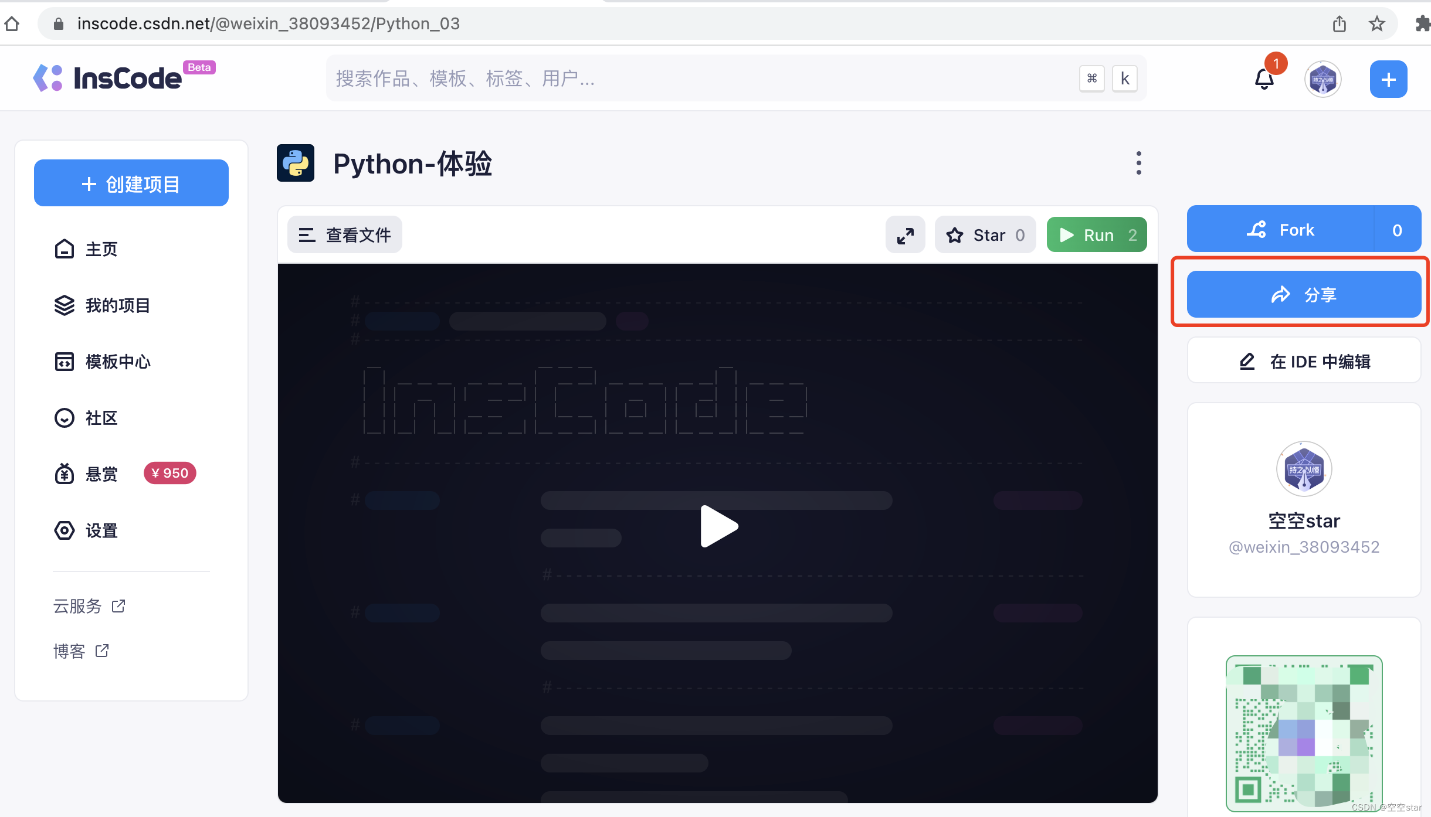The image size is (1431, 817).
Task: Share the project via the 分享 button
Action: tap(1303, 294)
